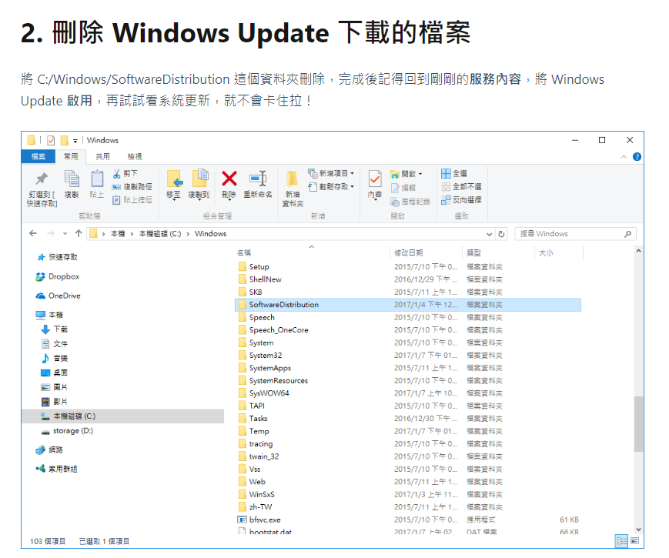Open OneDrive in navigation pane
This screenshot has height=558, width=669.
[x=58, y=296]
